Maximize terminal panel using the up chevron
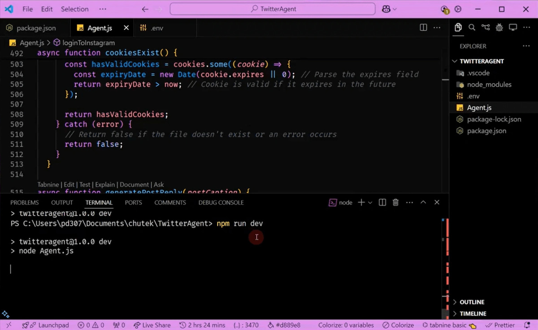The height and width of the screenshot is (330, 538). click(423, 202)
